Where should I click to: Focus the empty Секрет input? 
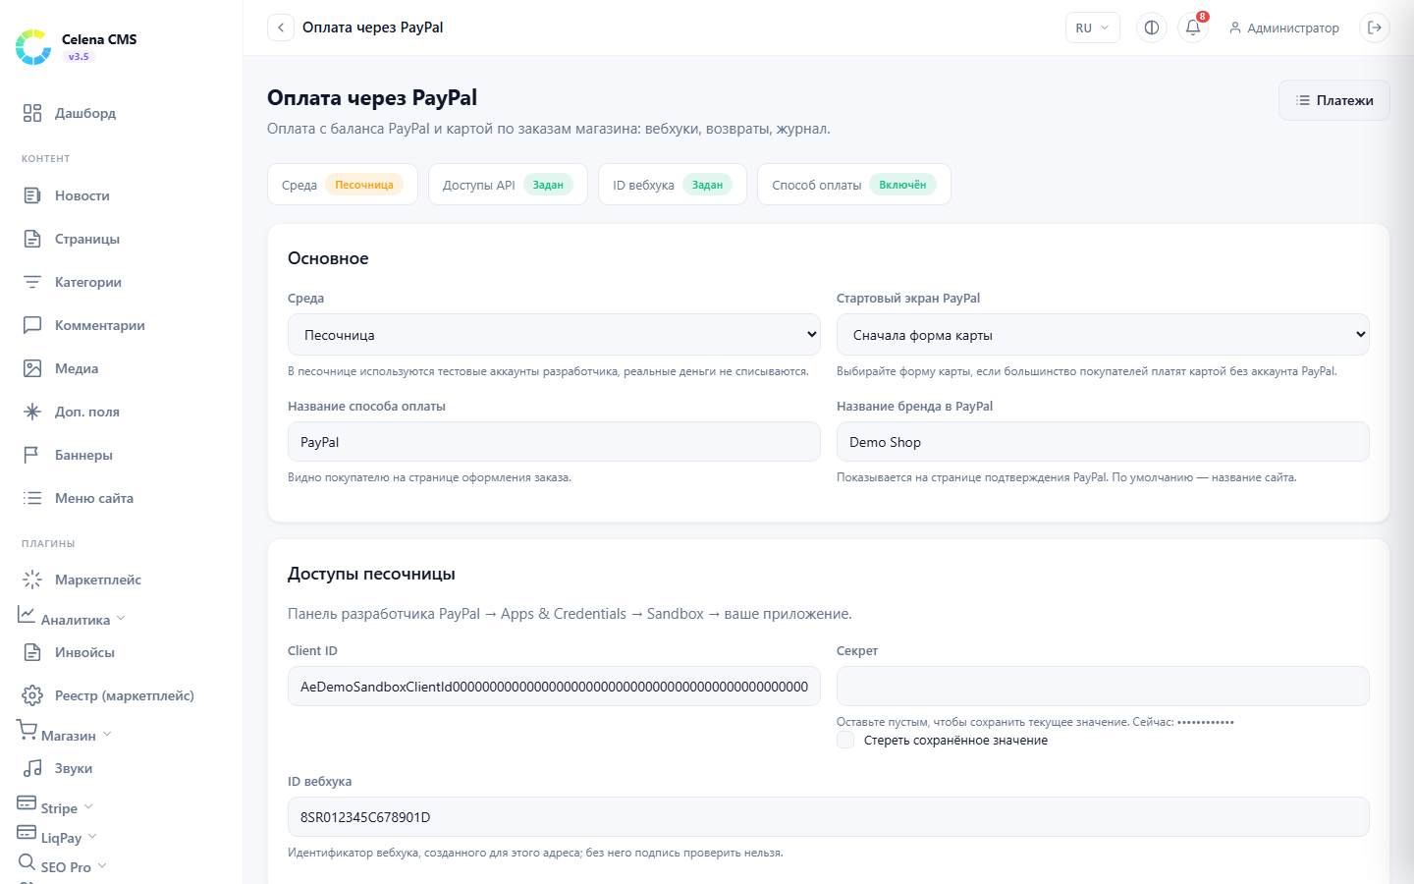[1103, 687]
